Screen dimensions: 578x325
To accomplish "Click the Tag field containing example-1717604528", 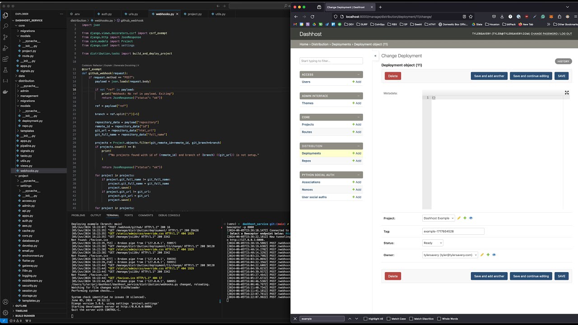I will coord(453,231).
